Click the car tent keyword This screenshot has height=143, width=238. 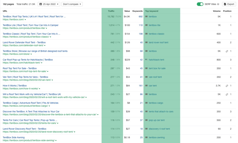[x=153, y=86]
